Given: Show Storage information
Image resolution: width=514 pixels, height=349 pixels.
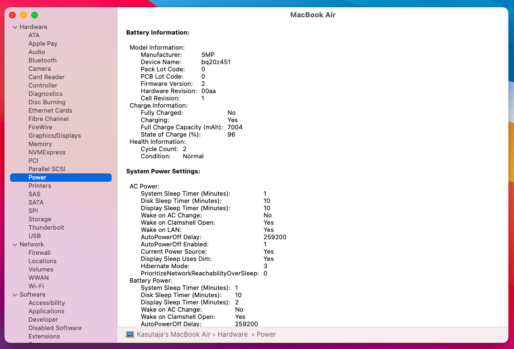Looking at the screenshot, I should tap(40, 219).
